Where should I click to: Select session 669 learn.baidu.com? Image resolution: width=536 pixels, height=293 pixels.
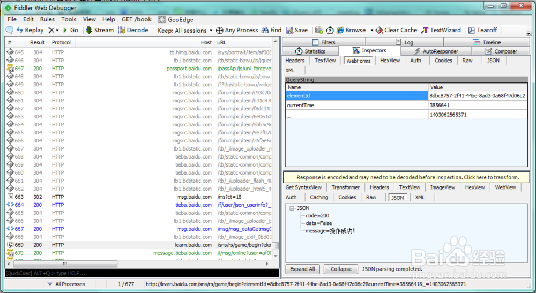[139, 245]
